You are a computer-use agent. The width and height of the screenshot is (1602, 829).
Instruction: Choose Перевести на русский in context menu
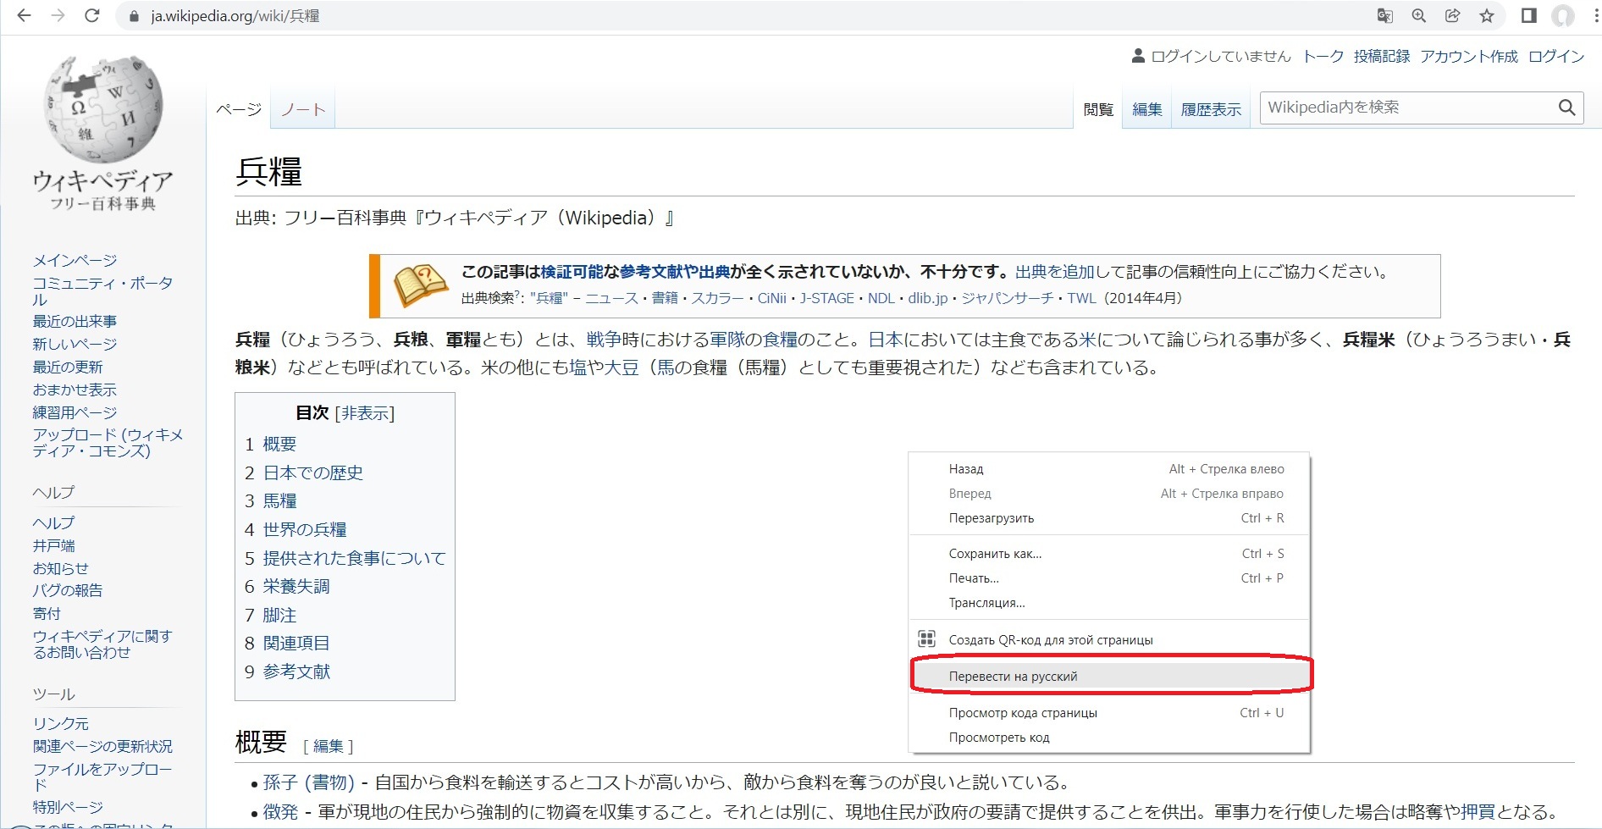click(x=1109, y=676)
